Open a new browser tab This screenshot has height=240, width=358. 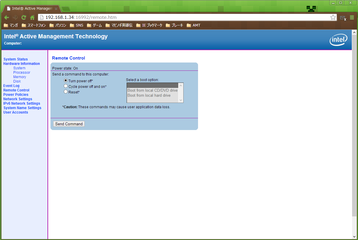point(66,9)
